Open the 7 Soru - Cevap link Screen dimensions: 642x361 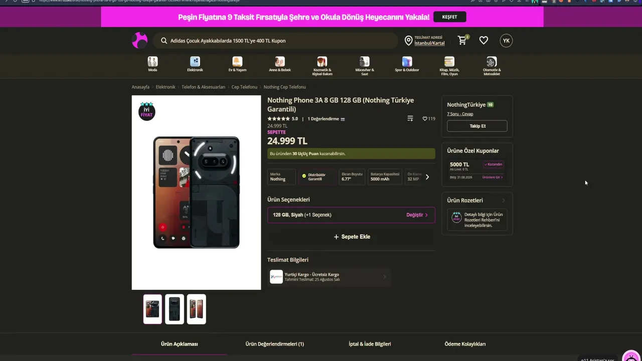tap(460, 114)
